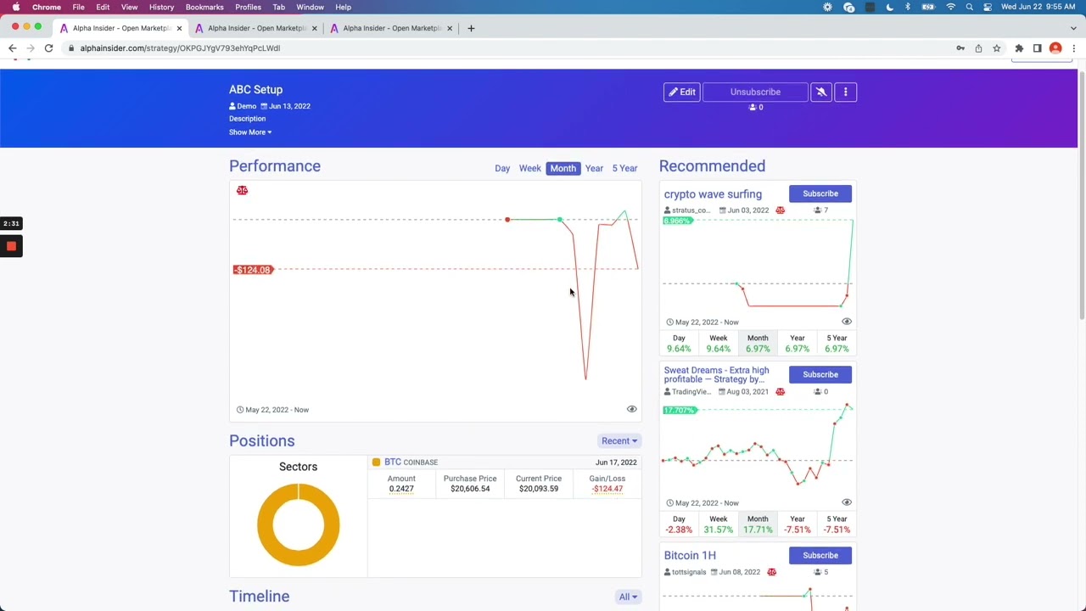Click the Bluetooth status icon
Image resolution: width=1086 pixels, height=611 pixels.
tap(907, 7)
